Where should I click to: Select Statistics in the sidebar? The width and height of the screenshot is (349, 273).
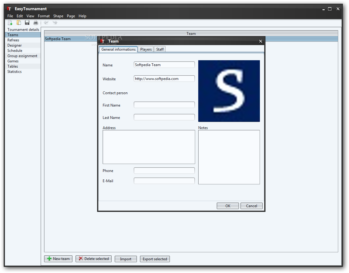pyautogui.click(x=23, y=72)
